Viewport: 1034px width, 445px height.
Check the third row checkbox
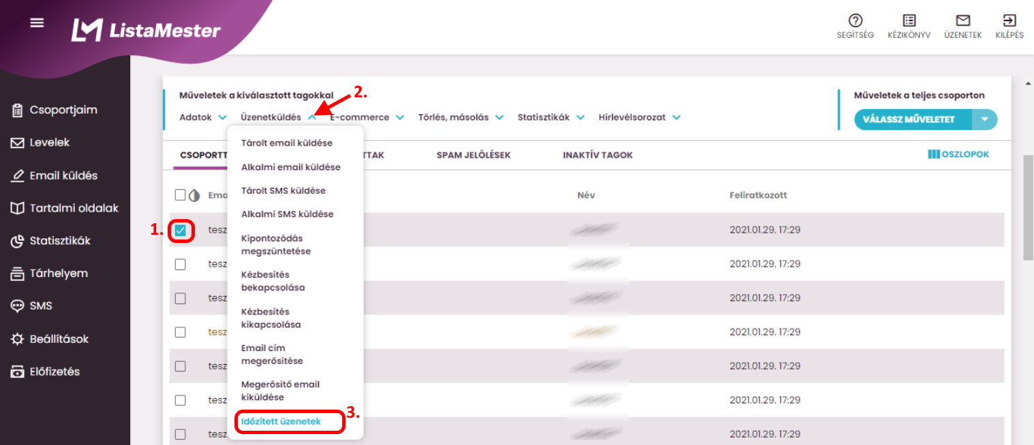pos(180,298)
